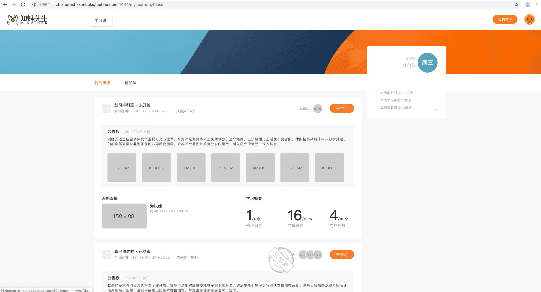Select the class title 却习半科至 · 未开始

132,105
